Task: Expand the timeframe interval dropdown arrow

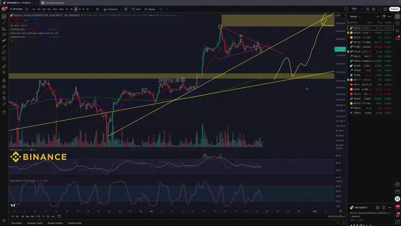Action: (x=91, y=9)
